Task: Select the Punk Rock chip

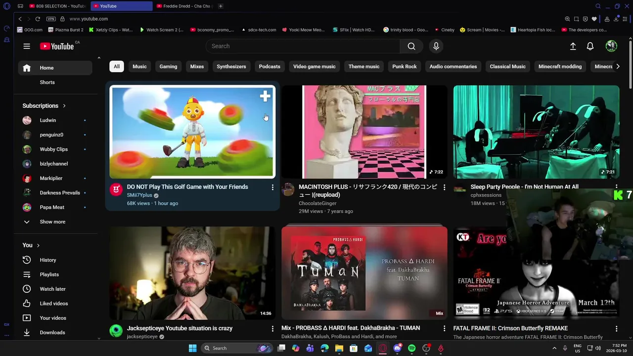Action: (x=405, y=66)
